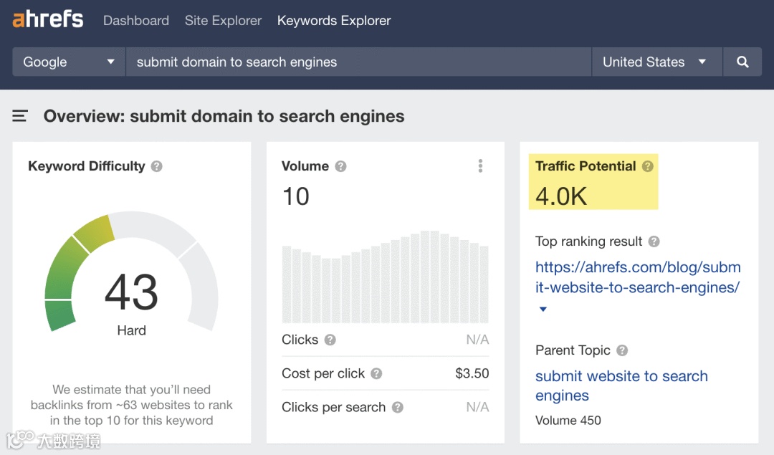
Task: Open the Google search engine dropdown
Action: [69, 62]
